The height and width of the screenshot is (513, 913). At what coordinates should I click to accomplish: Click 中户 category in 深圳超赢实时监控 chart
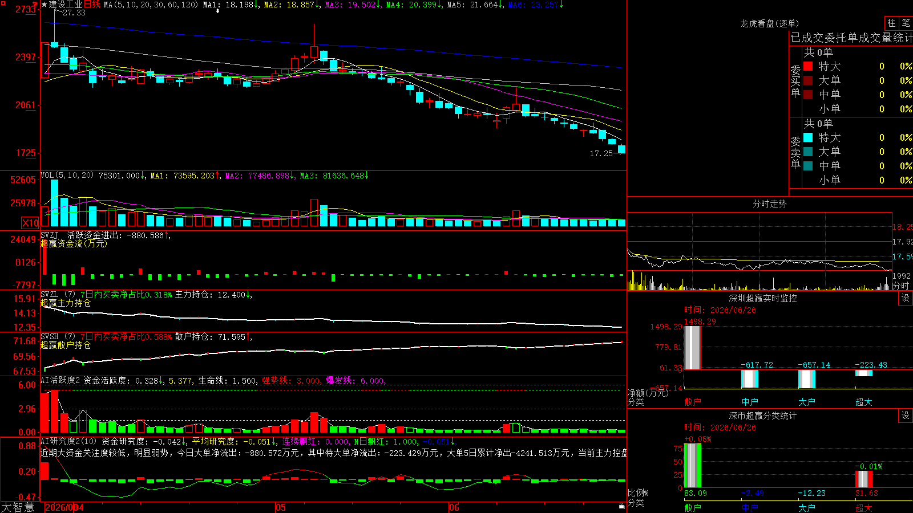750,402
